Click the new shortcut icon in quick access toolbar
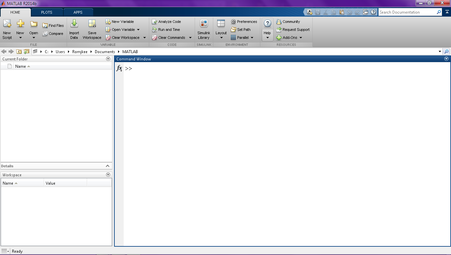This screenshot has width=451, height=255. pos(310,12)
